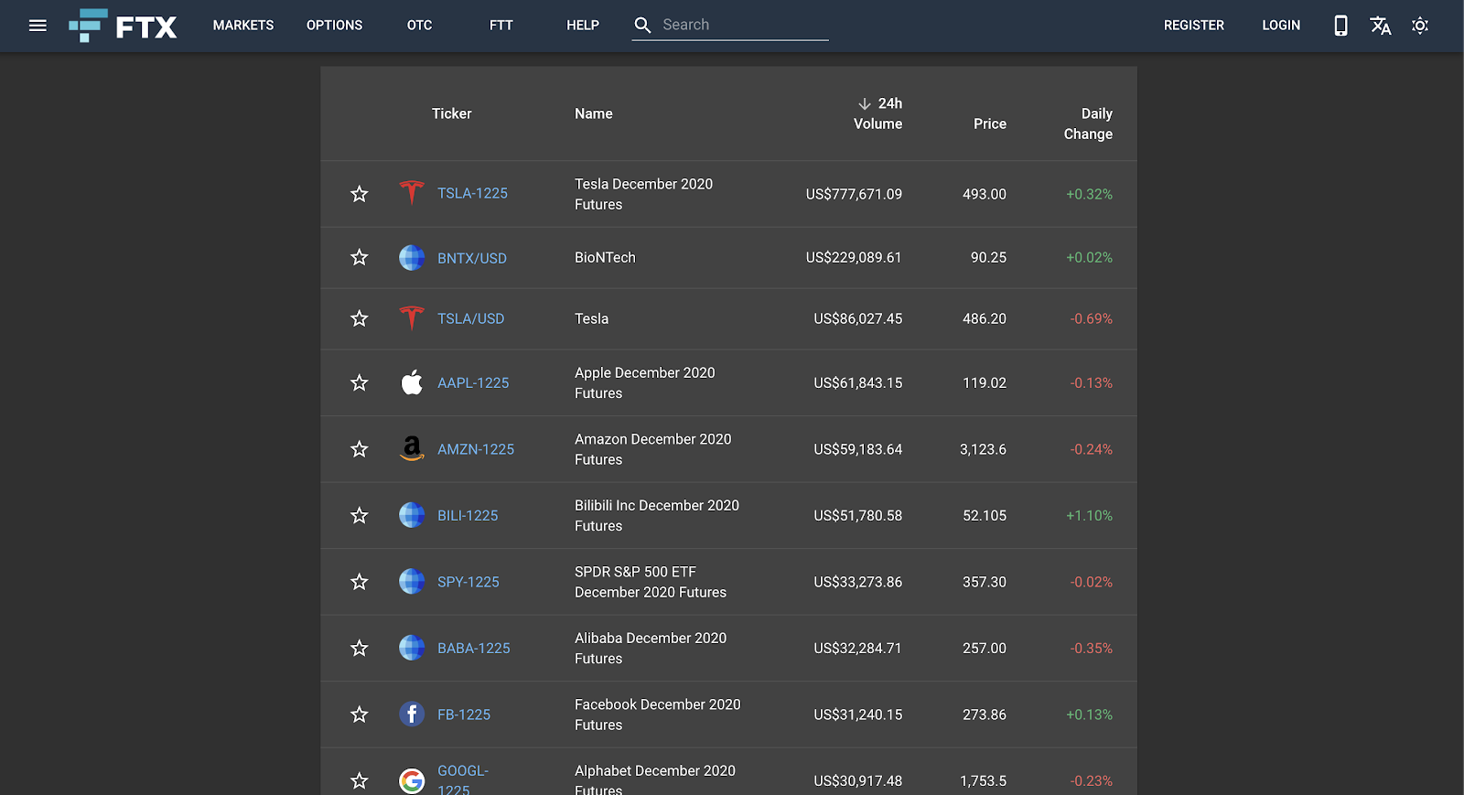Viewport: 1464px width, 795px height.
Task: Star the BABA-1225 market
Action: click(360, 649)
